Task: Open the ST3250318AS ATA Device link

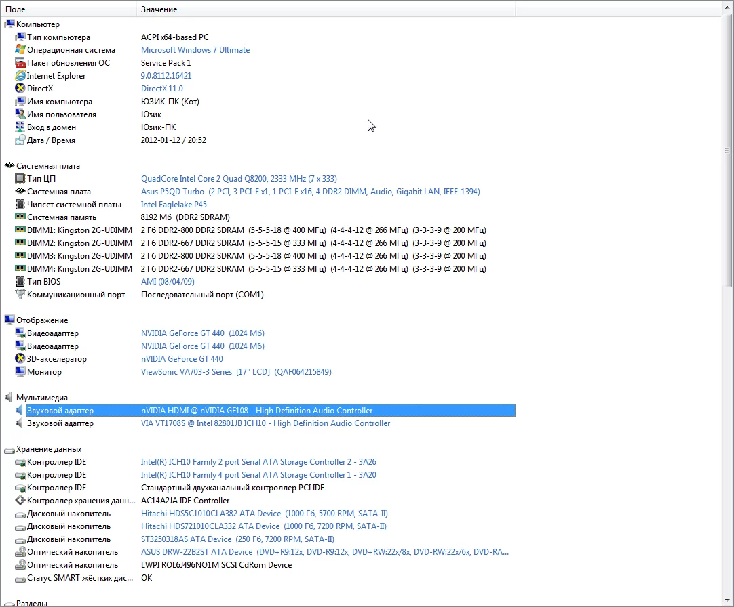Action: (238, 539)
